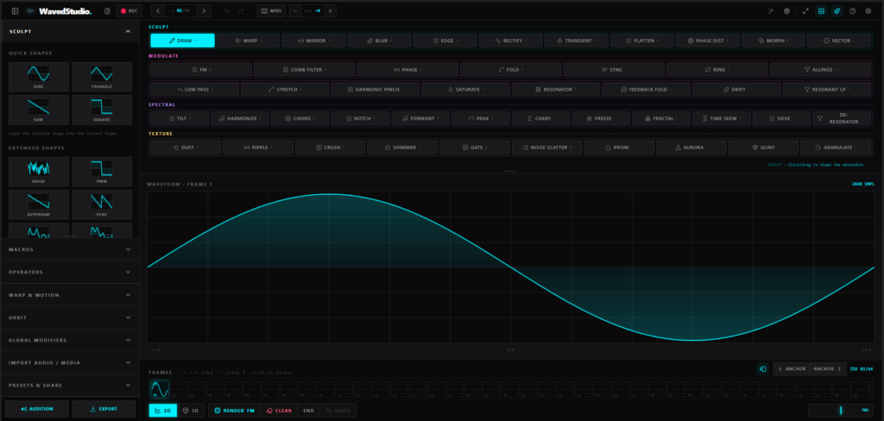Screen dimensions: 884x421
Task: Click the magic wand icon in top bar
Action: pyautogui.click(x=771, y=10)
